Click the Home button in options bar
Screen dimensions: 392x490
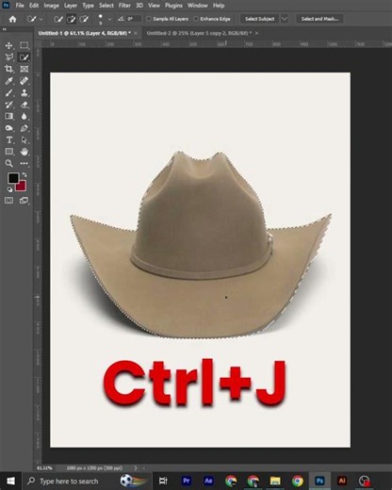click(x=12, y=19)
